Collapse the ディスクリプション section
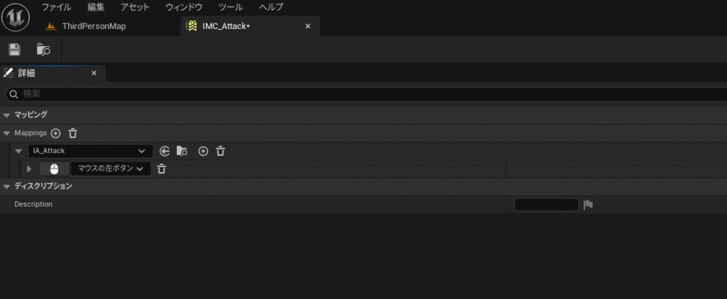The image size is (727, 299). click(6, 186)
